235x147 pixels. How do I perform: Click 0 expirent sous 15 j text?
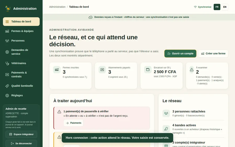pos(118,77)
